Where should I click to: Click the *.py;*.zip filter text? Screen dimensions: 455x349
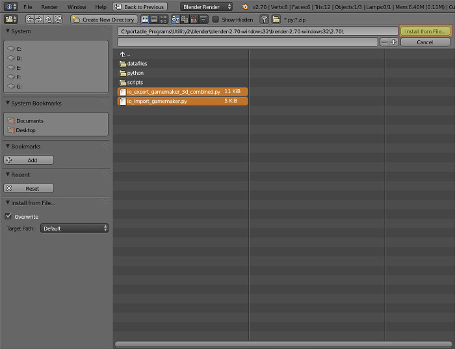pyautogui.click(x=294, y=20)
